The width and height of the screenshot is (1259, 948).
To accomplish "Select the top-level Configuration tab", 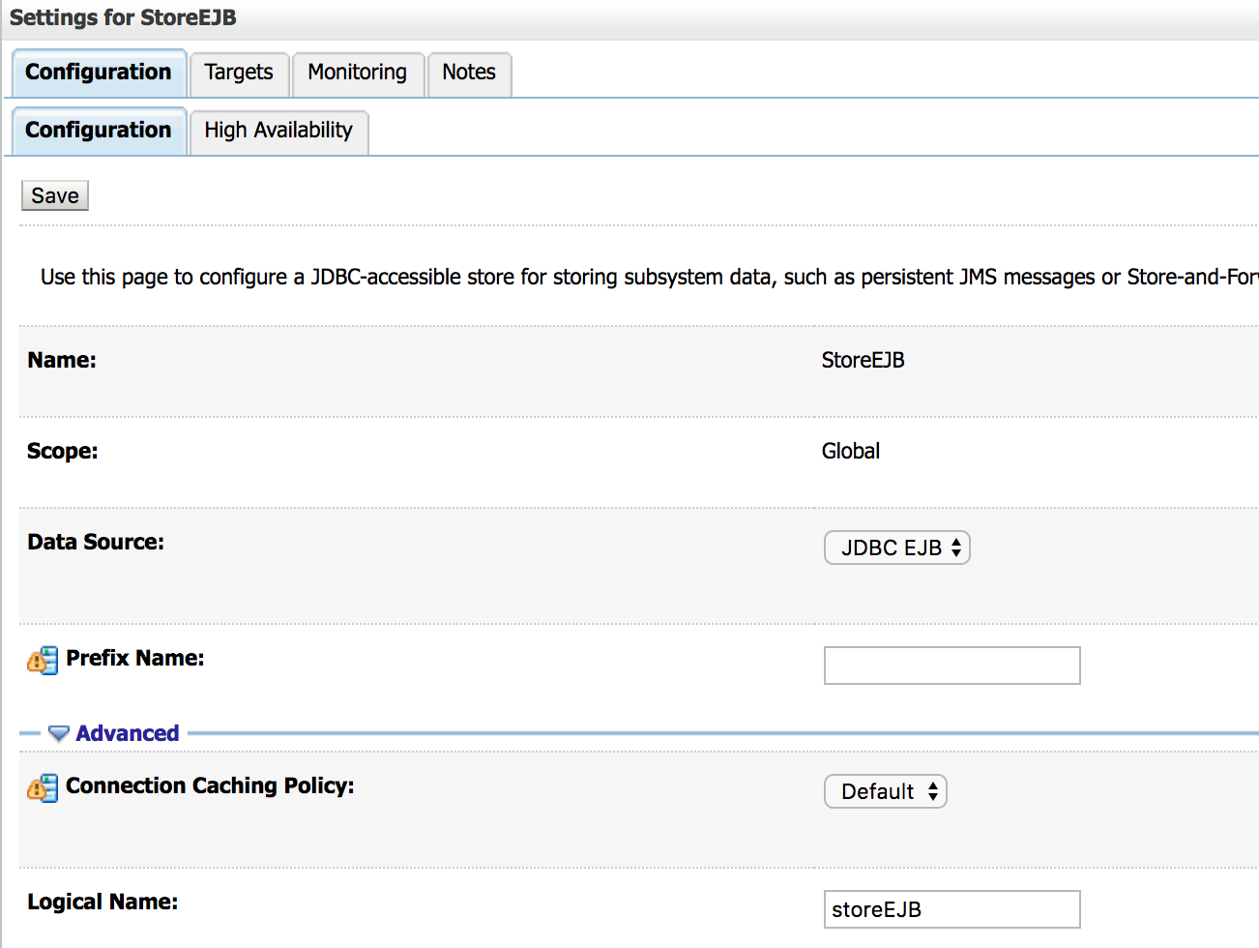I will pyautogui.click(x=99, y=74).
